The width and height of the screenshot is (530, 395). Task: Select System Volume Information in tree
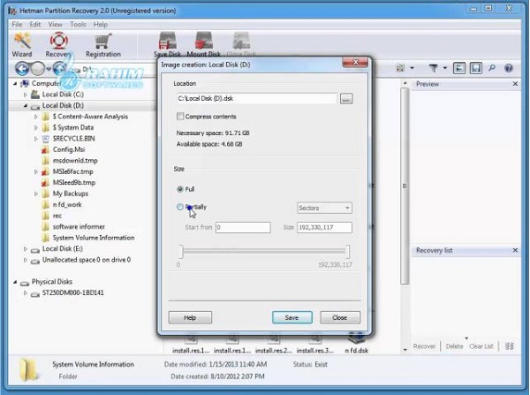pyautogui.click(x=88, y=238)
